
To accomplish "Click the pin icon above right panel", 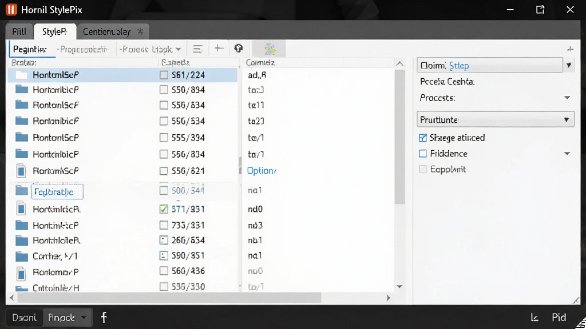I will [x=570, y=49].
